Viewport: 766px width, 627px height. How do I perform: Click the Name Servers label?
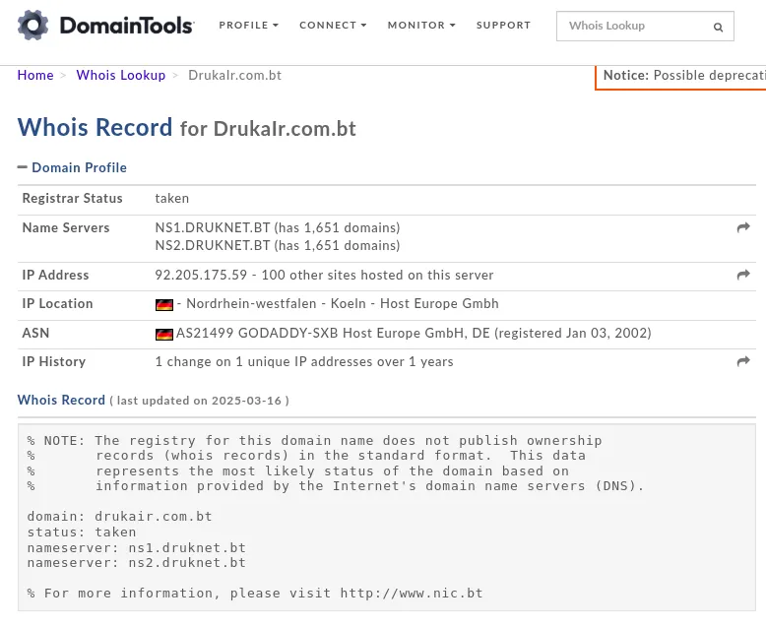[x=66, y=228]
